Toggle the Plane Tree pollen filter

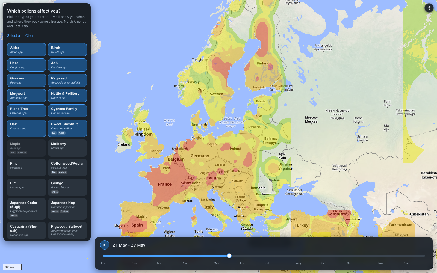pyautogui.click(x=26, y=111)
